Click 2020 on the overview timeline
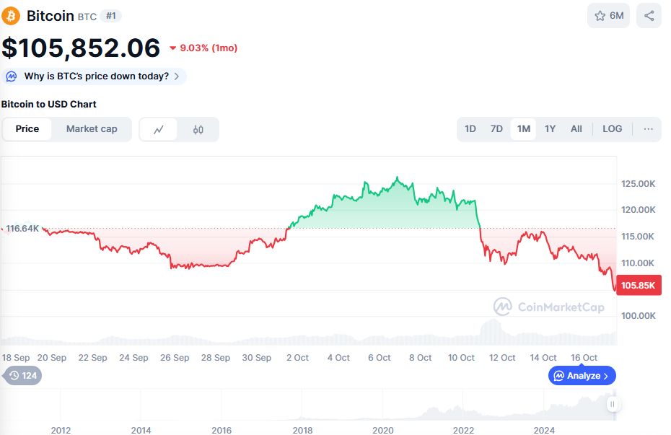This screenshot has width=671, height=435. click(x=382, y=430)
